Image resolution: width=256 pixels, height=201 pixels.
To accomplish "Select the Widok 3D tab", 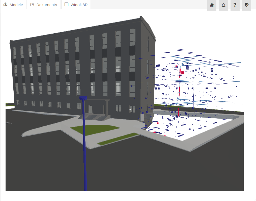I will [76, 5].
